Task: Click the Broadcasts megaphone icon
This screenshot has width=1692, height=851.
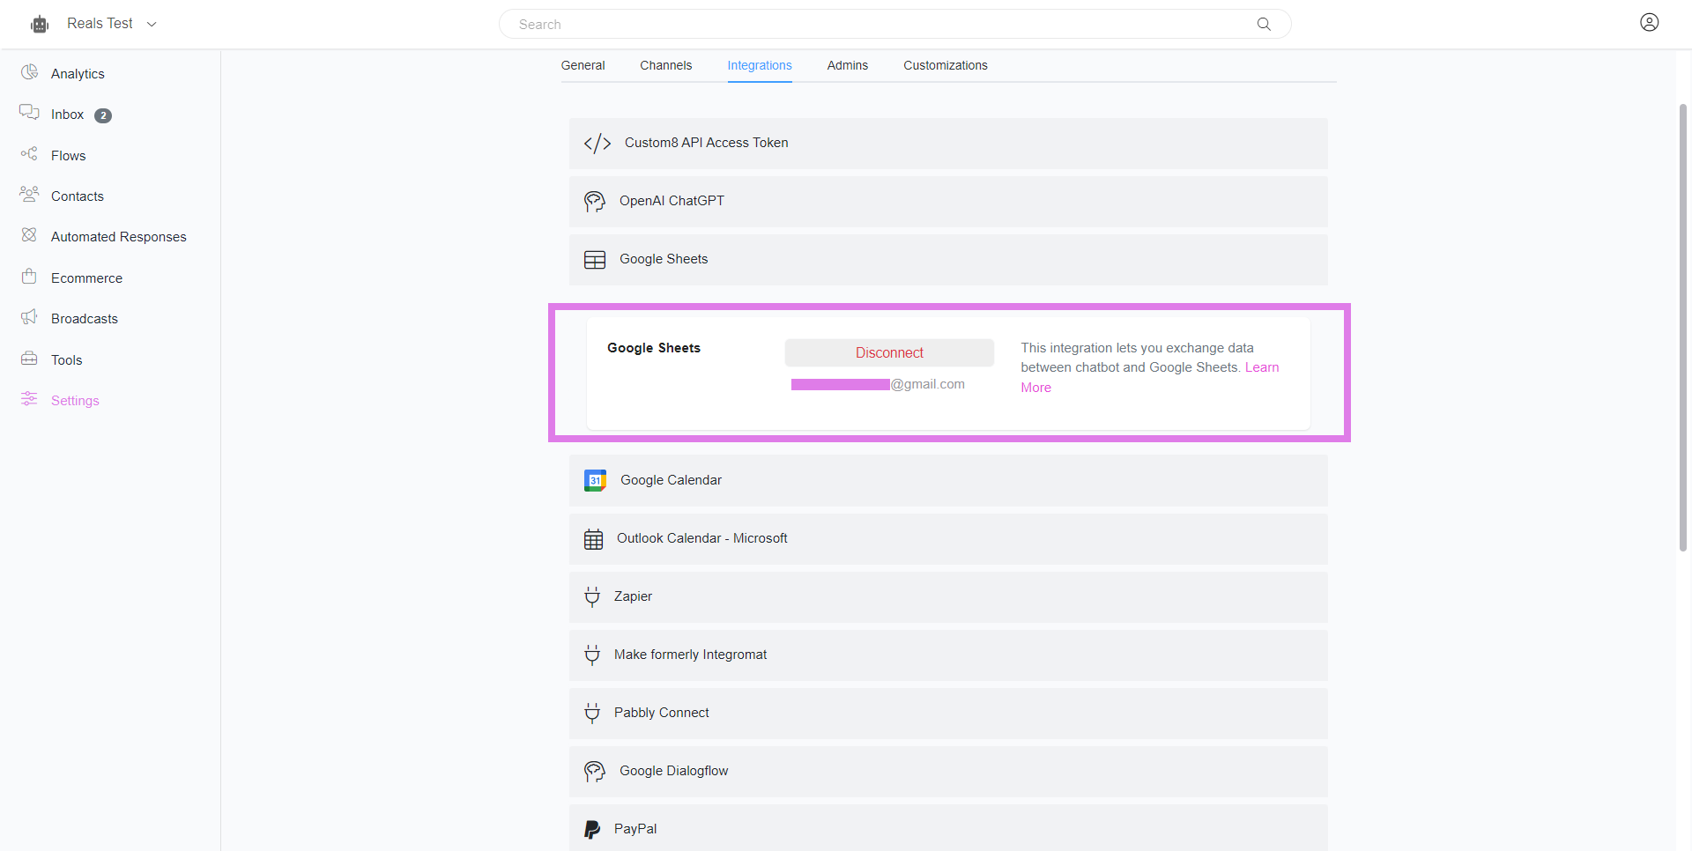Action: pos(29,317)
